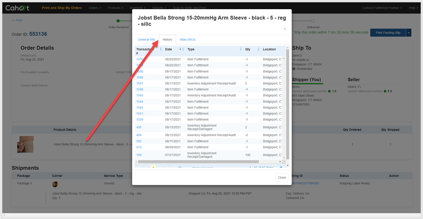
Task: Open the Qty column menu dots
Action: coord(259,50)
